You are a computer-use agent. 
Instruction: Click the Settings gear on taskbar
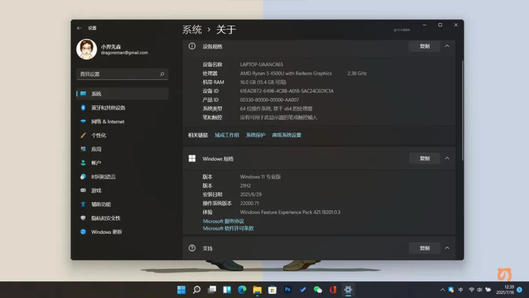(348, 290)
